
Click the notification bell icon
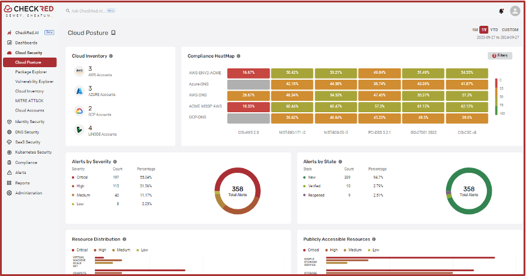501,11
